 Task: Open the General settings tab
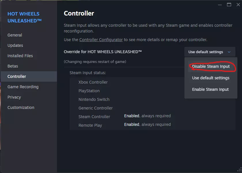(15, 35)
